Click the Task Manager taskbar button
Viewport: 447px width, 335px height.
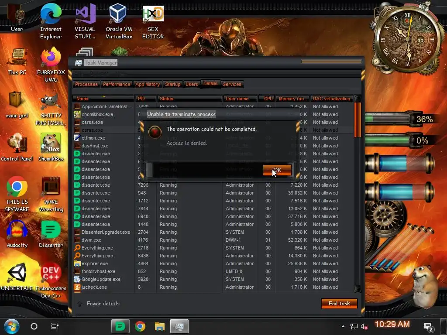click(179, 326)
